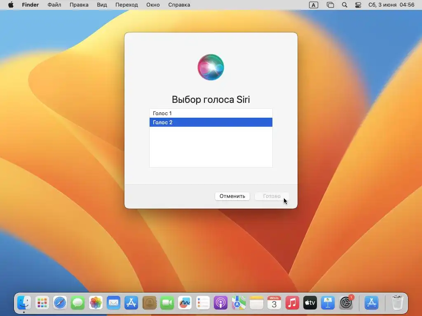Screen dimensions: 422x316
Task: Open Messages from the Dock
Action: pyautogui.click(x=78, y=303)
